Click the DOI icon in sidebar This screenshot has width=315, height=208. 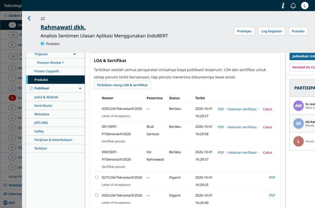5,202
